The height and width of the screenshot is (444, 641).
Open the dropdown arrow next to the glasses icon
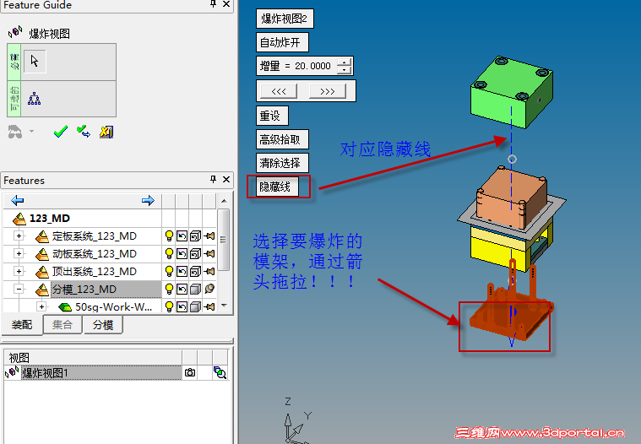(31, 132)
